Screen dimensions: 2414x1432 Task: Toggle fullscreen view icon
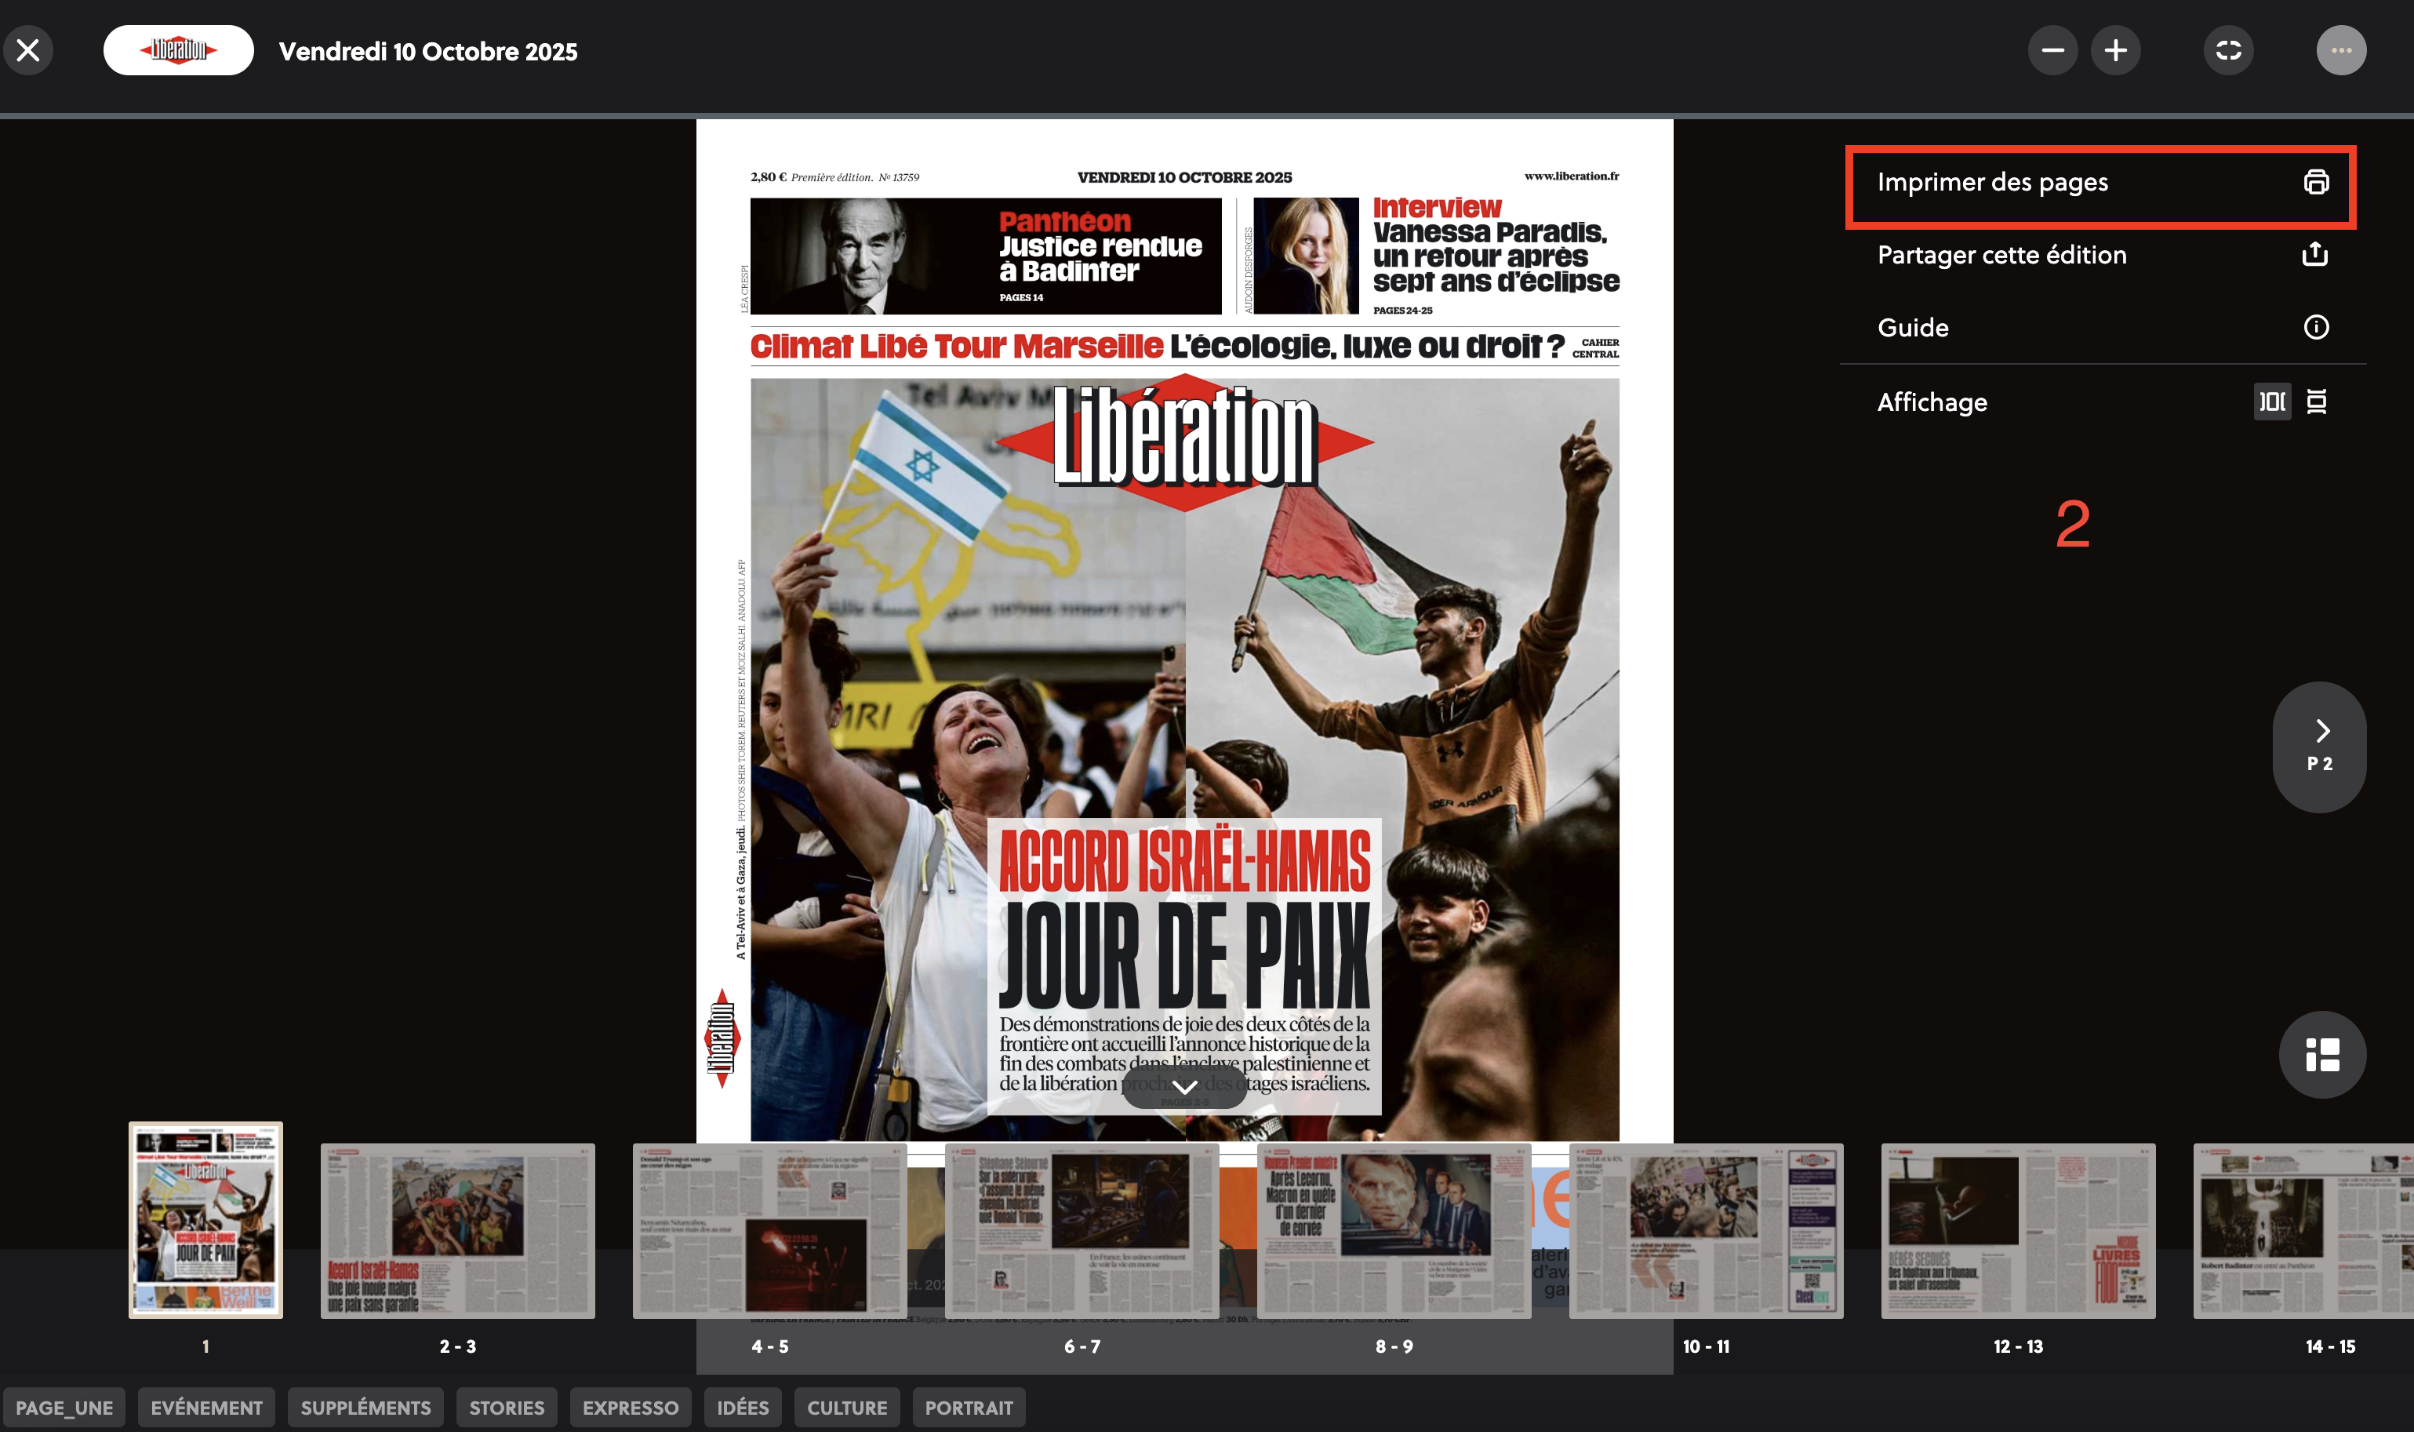(x=2228, y=50)
